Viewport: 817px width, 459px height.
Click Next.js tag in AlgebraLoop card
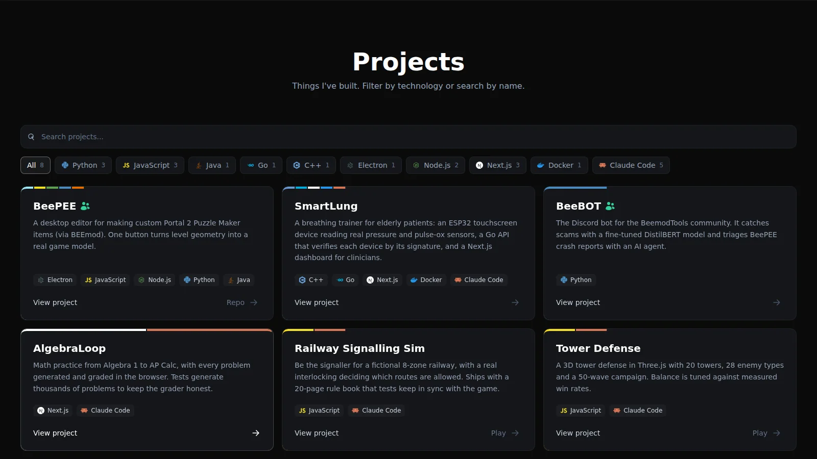click(53, 411)
